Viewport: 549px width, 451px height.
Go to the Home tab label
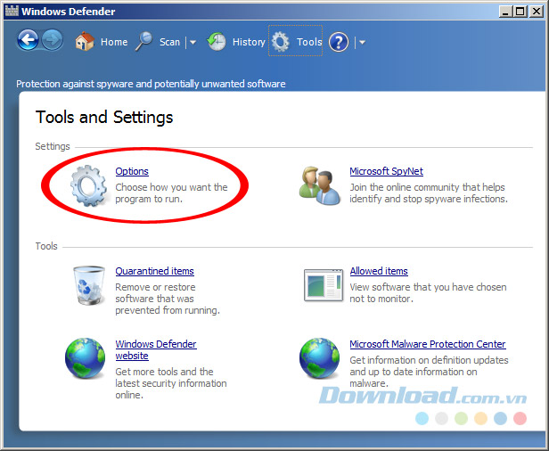(114, 42)
